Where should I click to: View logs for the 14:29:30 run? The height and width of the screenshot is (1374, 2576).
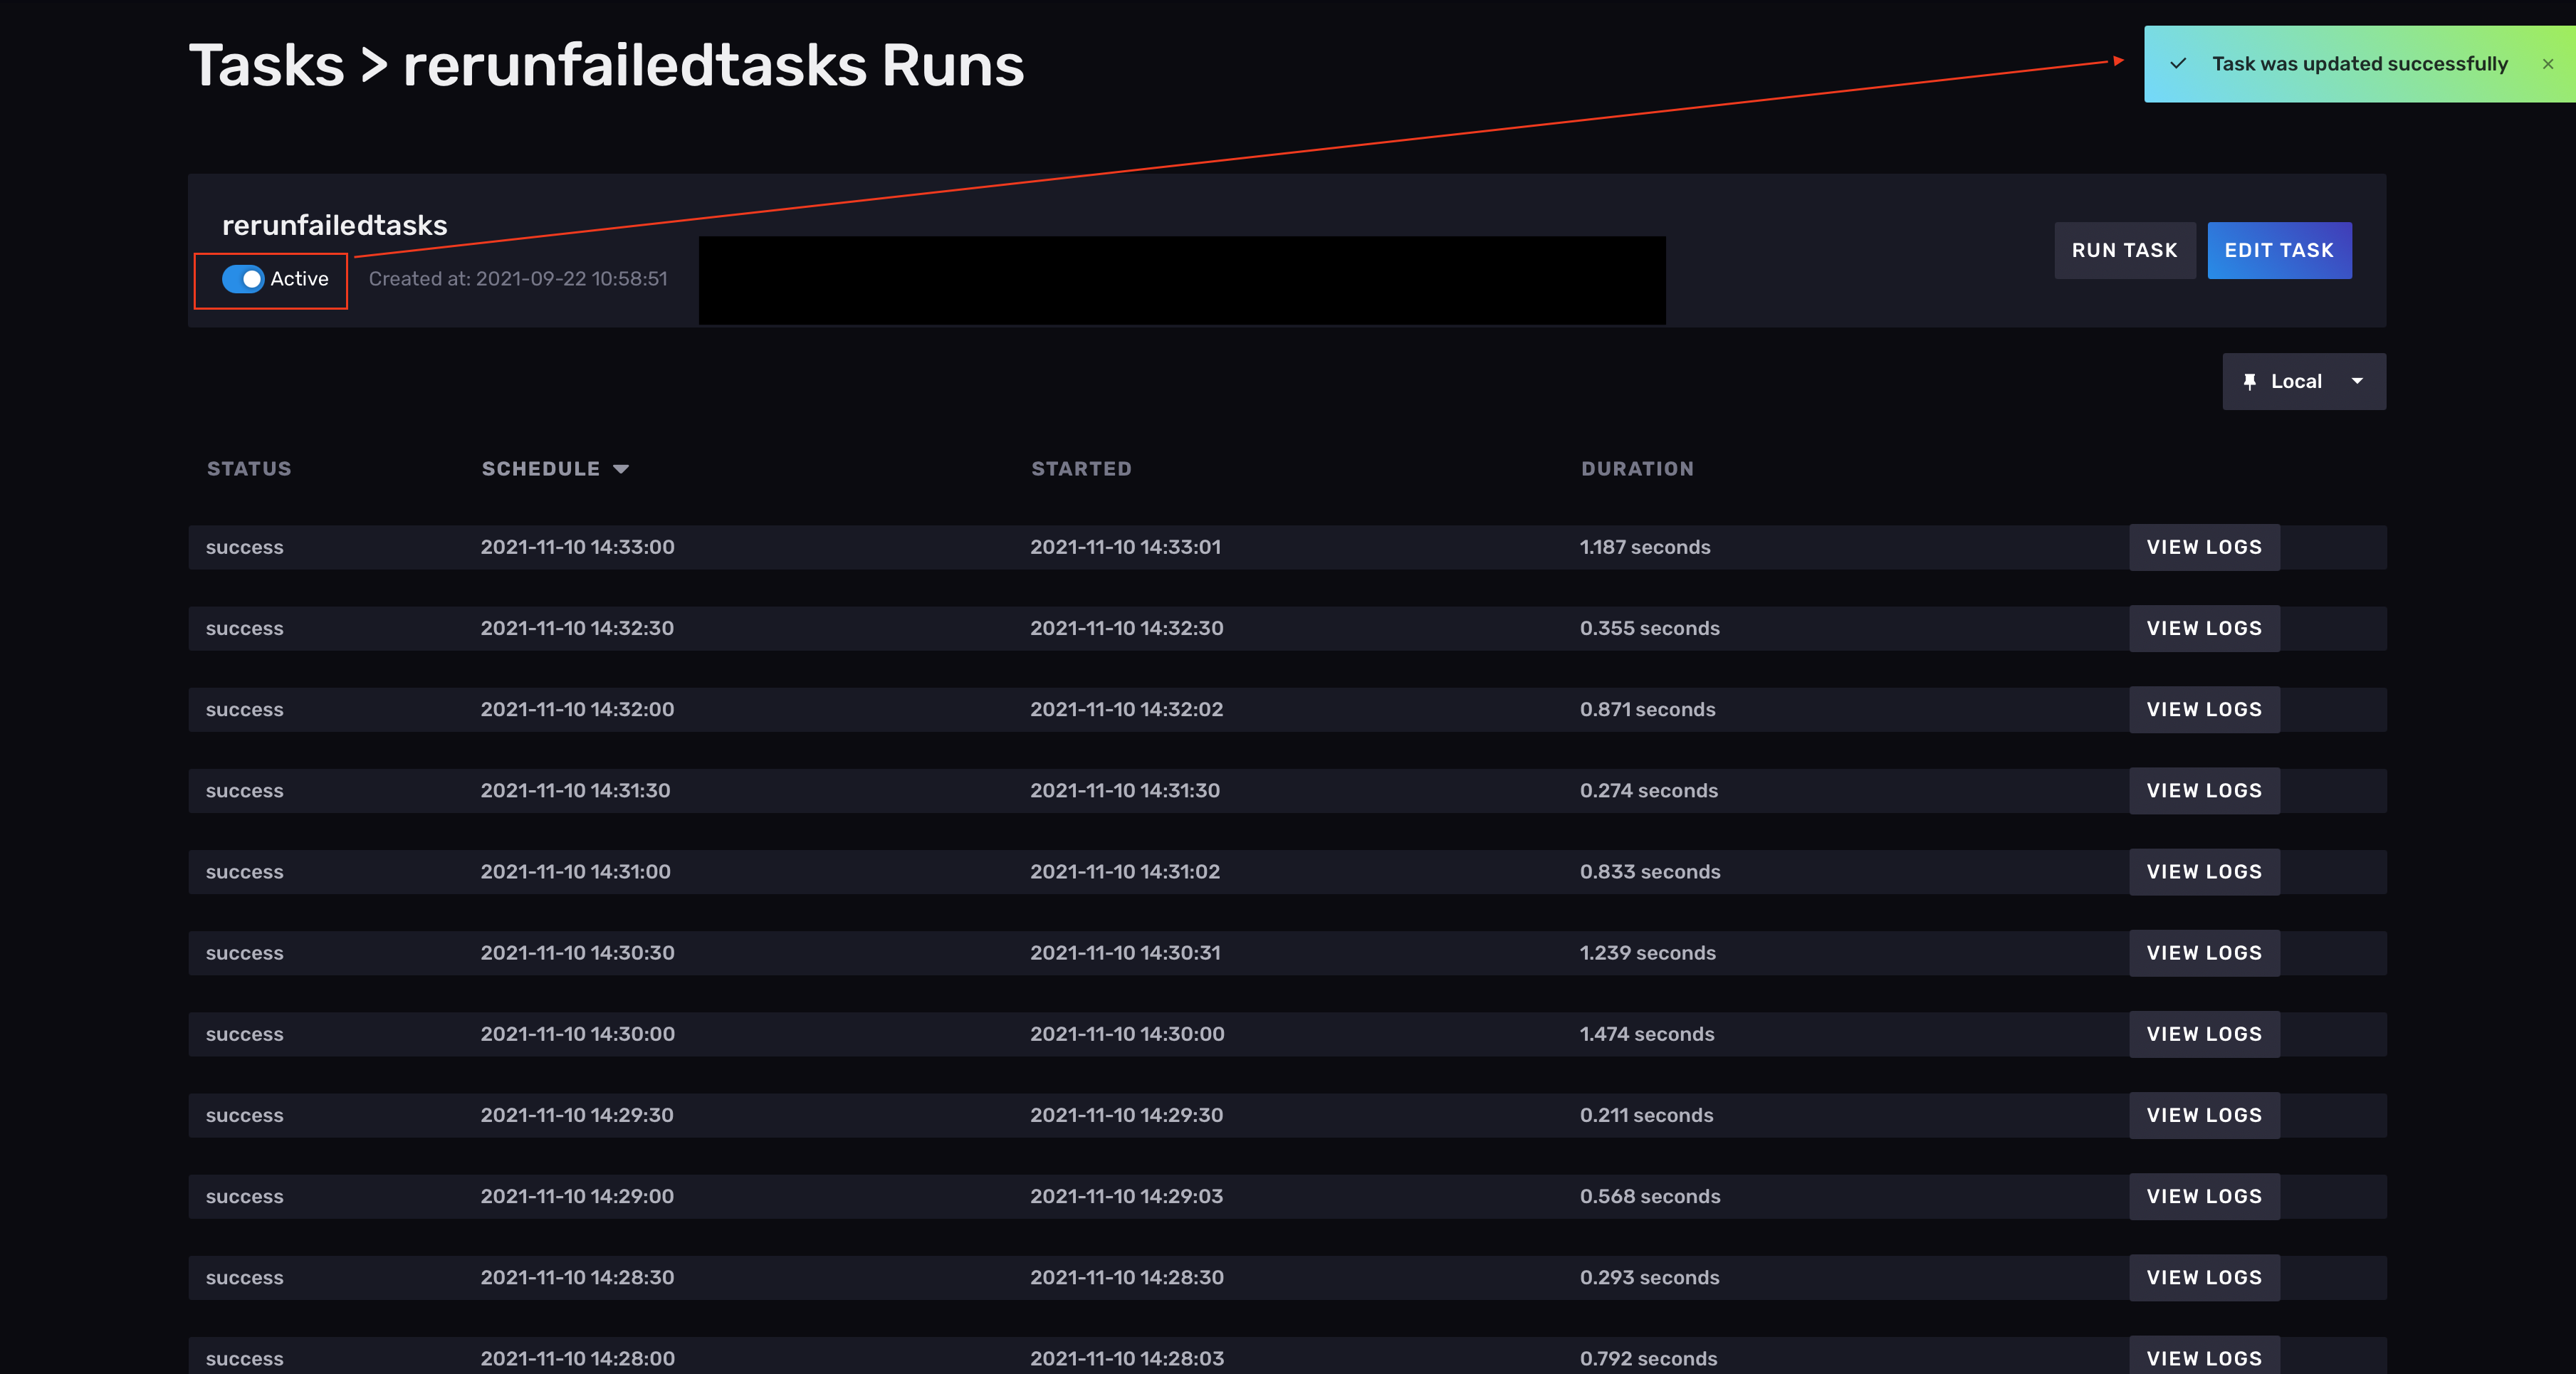(2204, 1115)
